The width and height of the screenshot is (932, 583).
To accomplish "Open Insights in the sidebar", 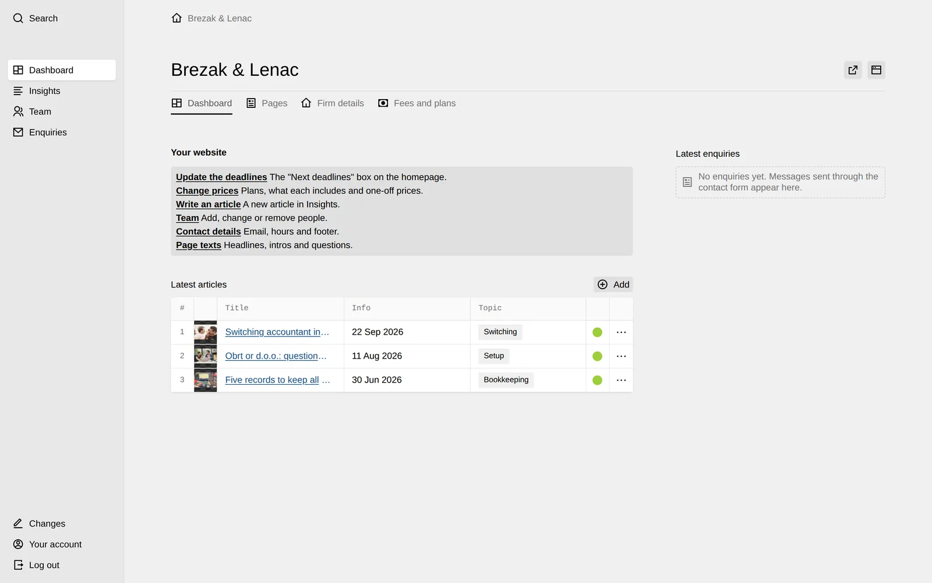I will (62, 91).
